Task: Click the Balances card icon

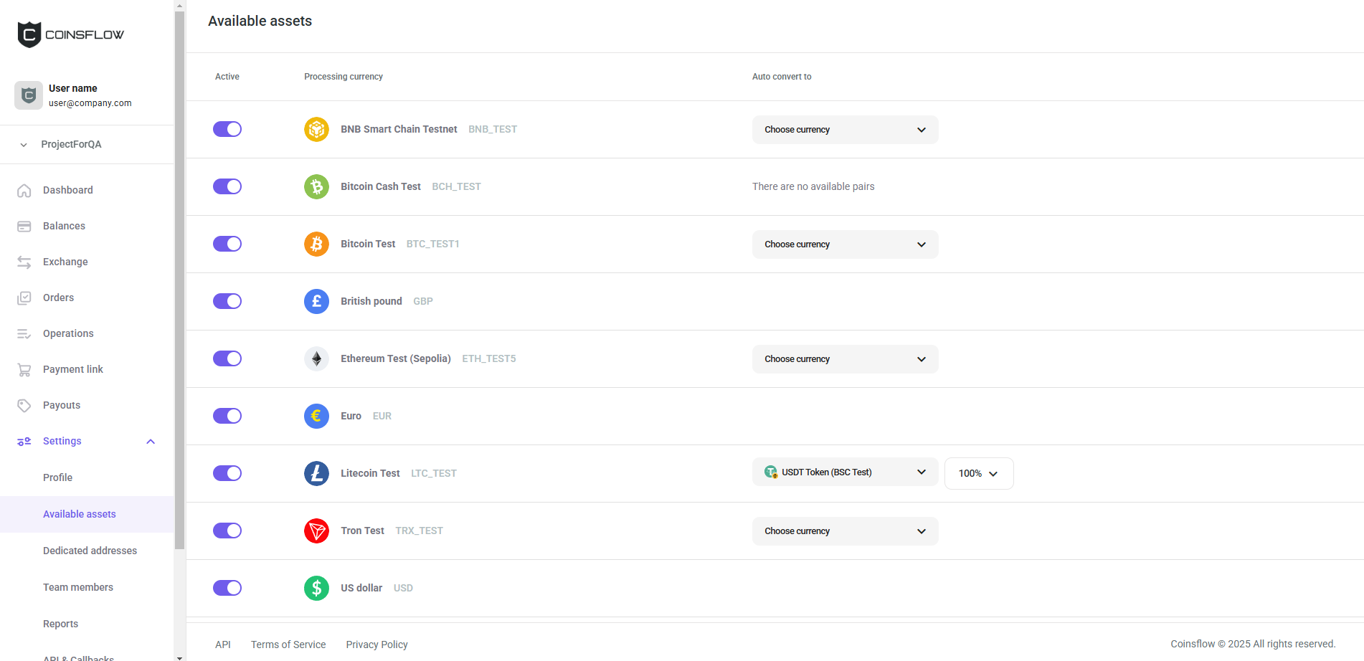Action: tap(24, 227)
